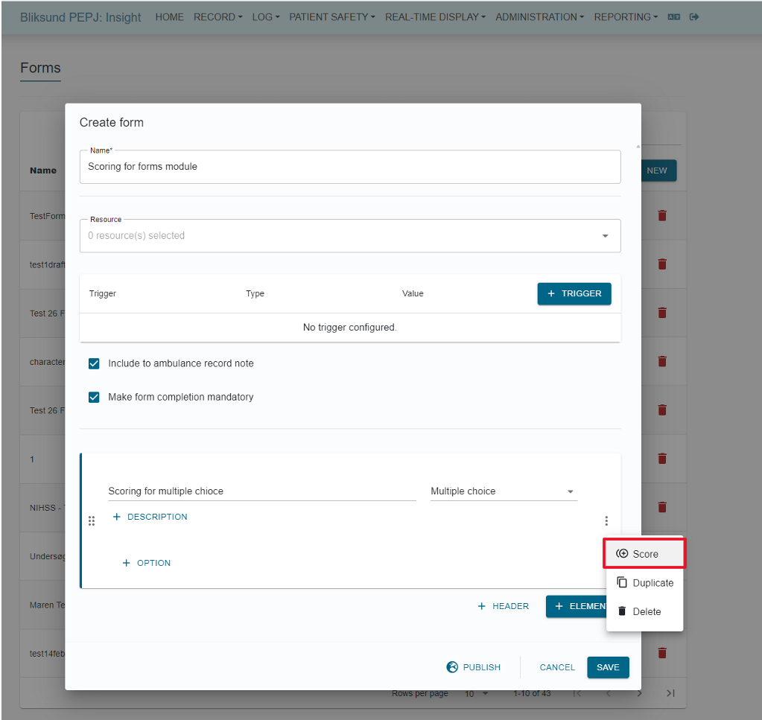Add an option to the question
The width and height of the screenshot is (762, 720).
coord(146,563)
